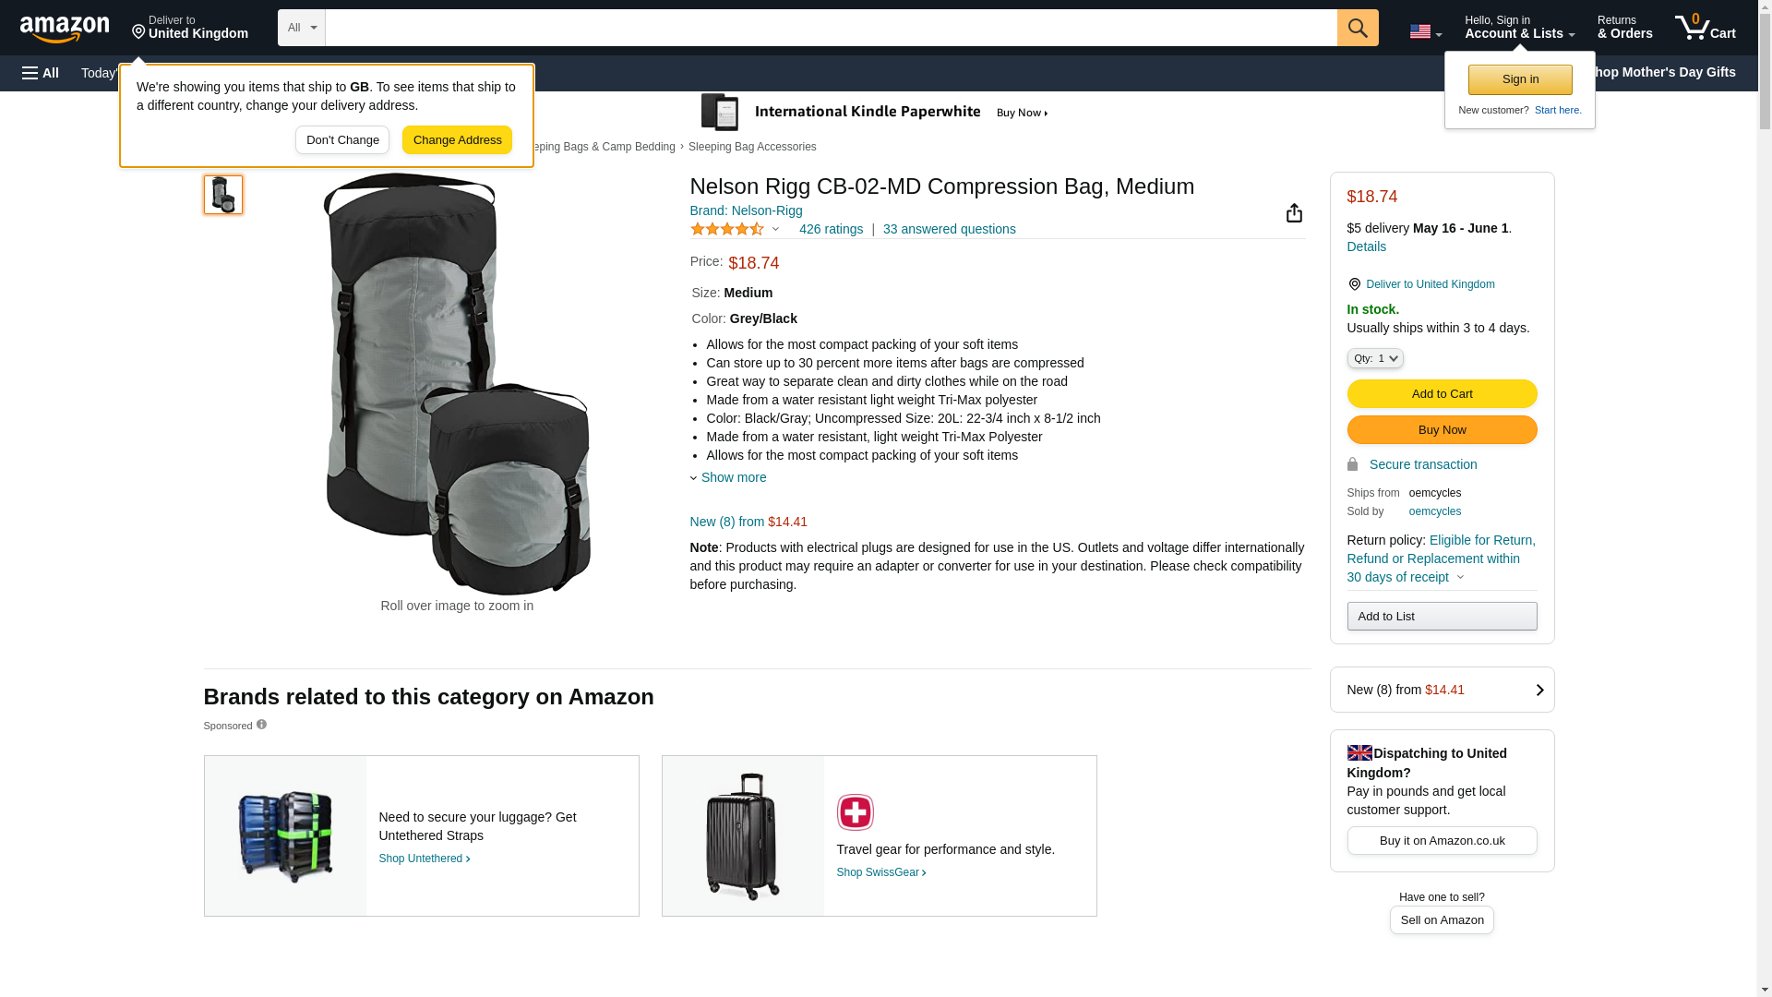Screen dimensions: 1772x997
Task: Open the Qty quantity dropdown
Action: (x=1374, y=358)
